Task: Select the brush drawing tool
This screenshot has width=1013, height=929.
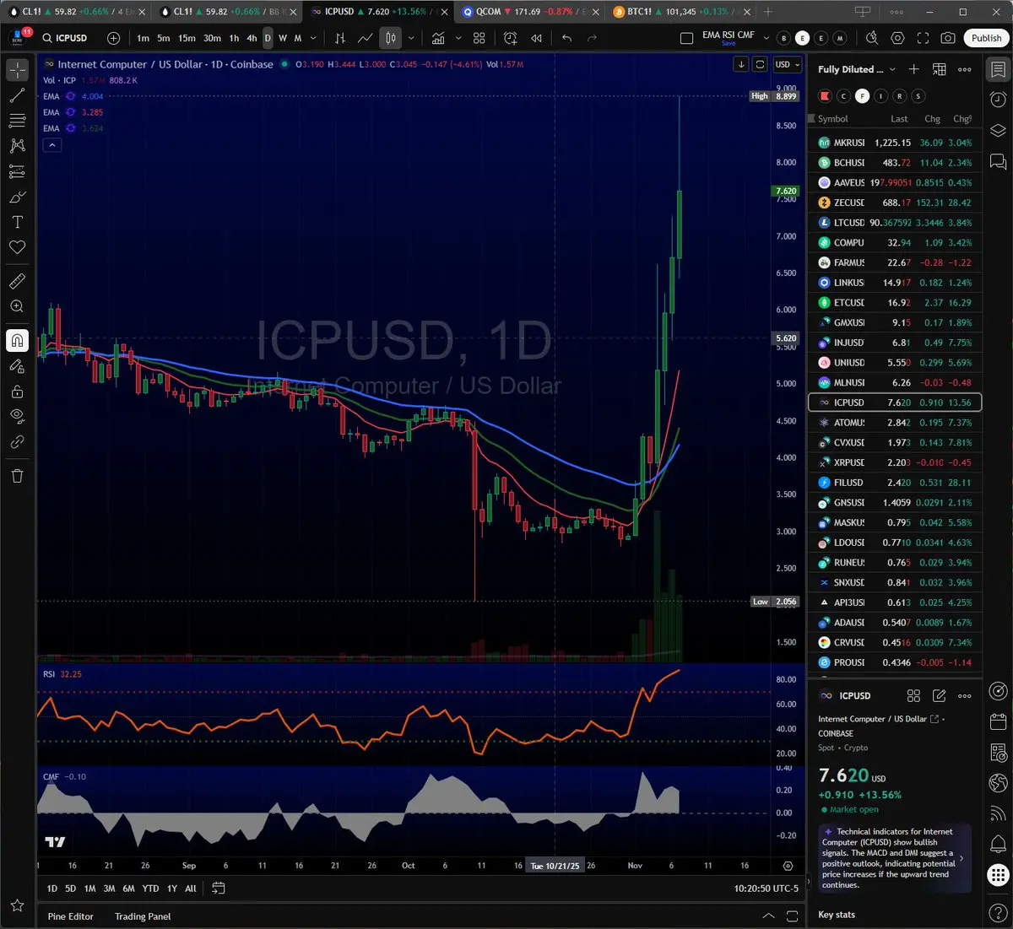Action: click(17, 197)
